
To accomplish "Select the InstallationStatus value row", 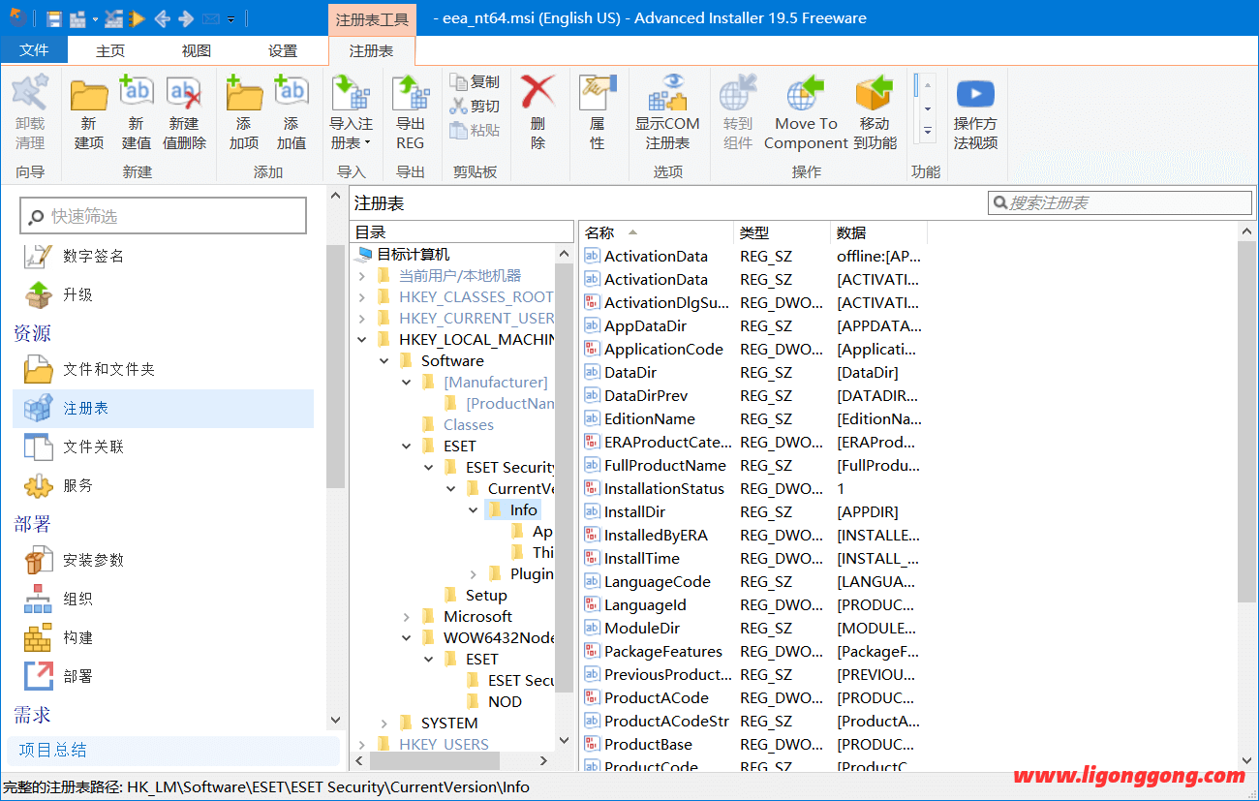I will point(753,489).
